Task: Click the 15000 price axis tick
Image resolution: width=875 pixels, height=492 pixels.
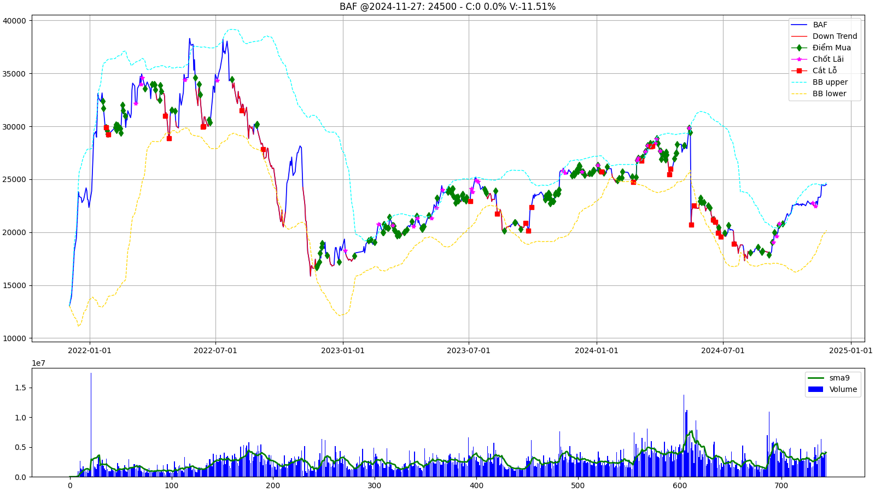Action: (14, 285)
